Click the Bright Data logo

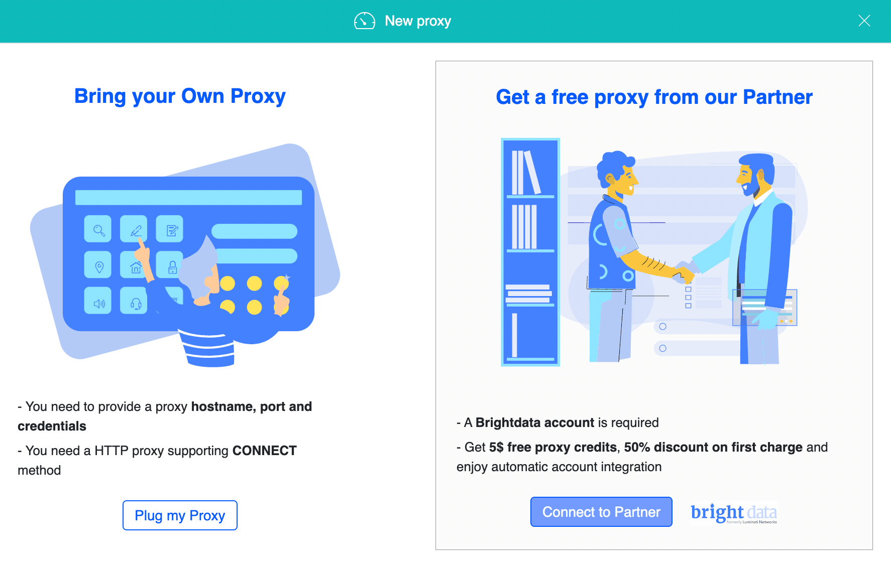734,512
